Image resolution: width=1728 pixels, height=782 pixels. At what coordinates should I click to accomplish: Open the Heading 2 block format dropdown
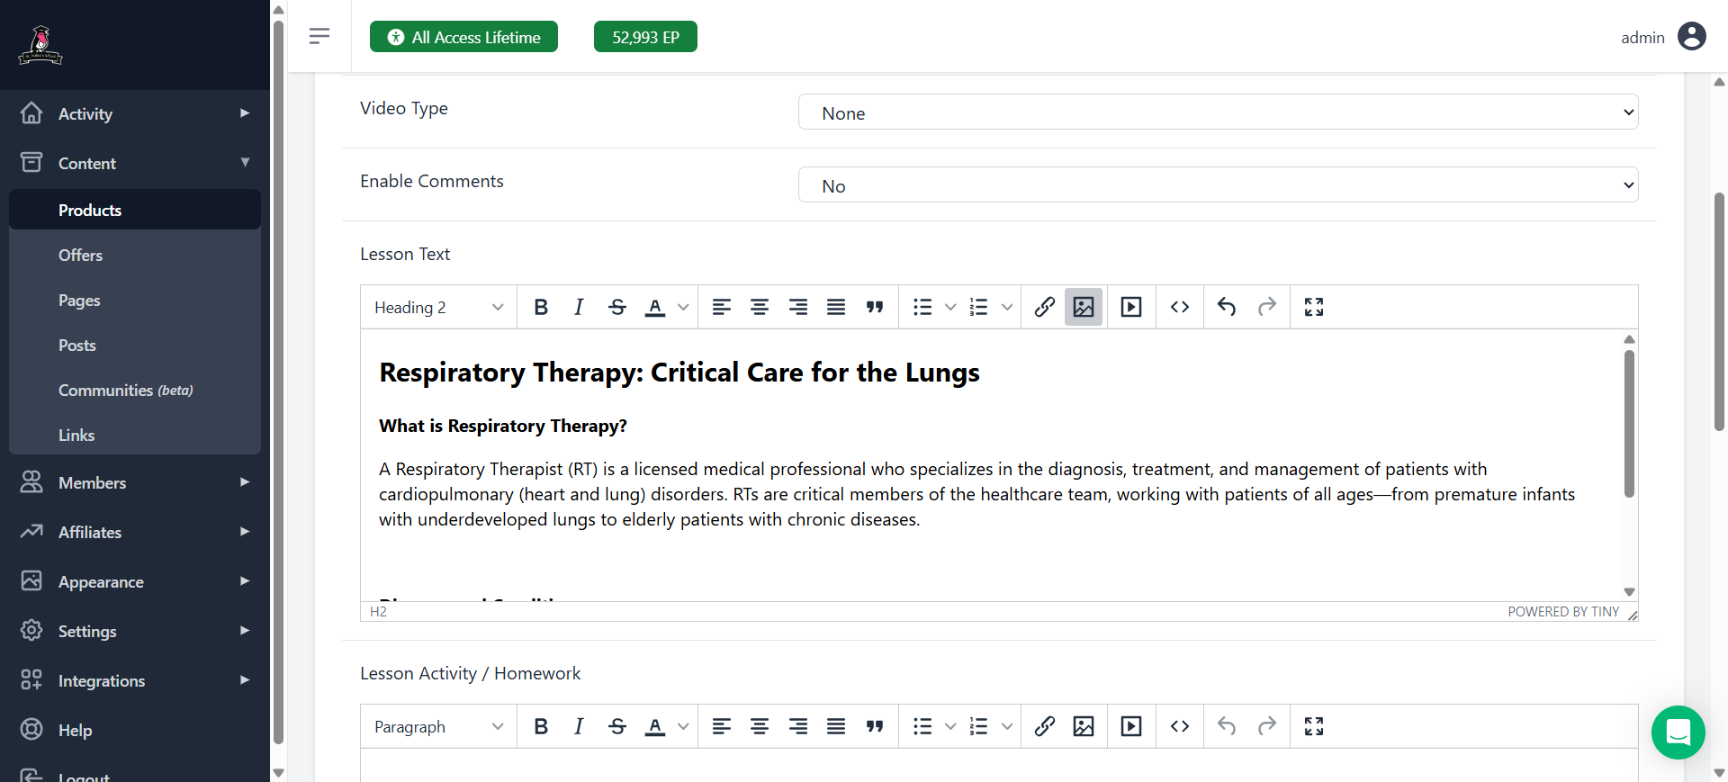coord(438,308)
